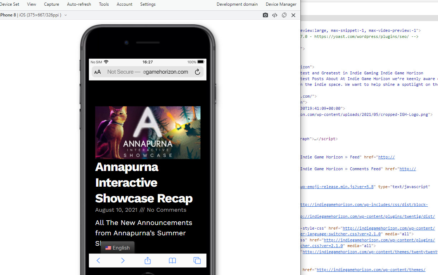This screenshot has height=275, width=438.
Task: Expand the iPhone 8 device dropdown arrow
Action: (x=66, y=15)
